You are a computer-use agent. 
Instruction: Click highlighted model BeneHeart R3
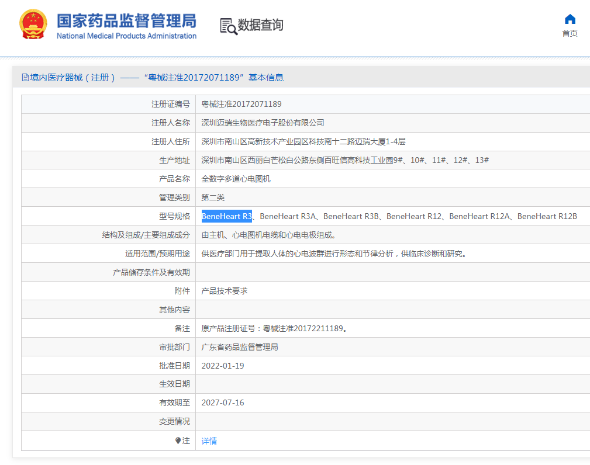(x=226, y=216)
